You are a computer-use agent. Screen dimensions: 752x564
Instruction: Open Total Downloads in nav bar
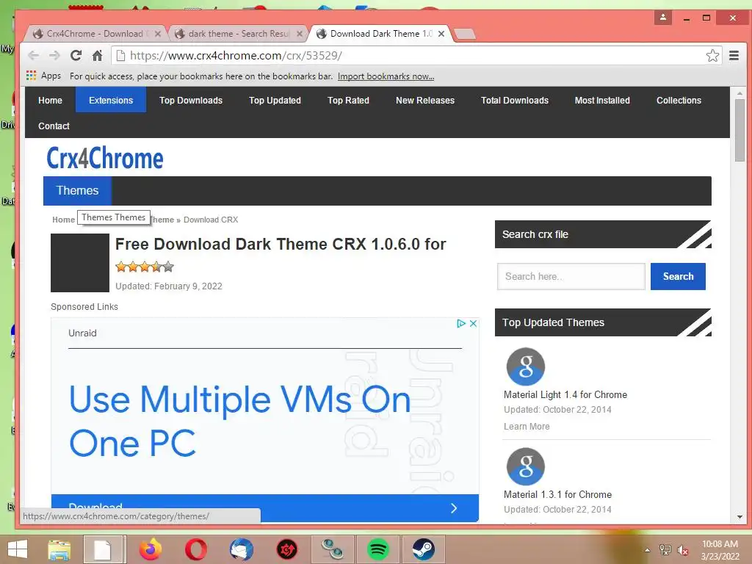click(x=515, y=100)
